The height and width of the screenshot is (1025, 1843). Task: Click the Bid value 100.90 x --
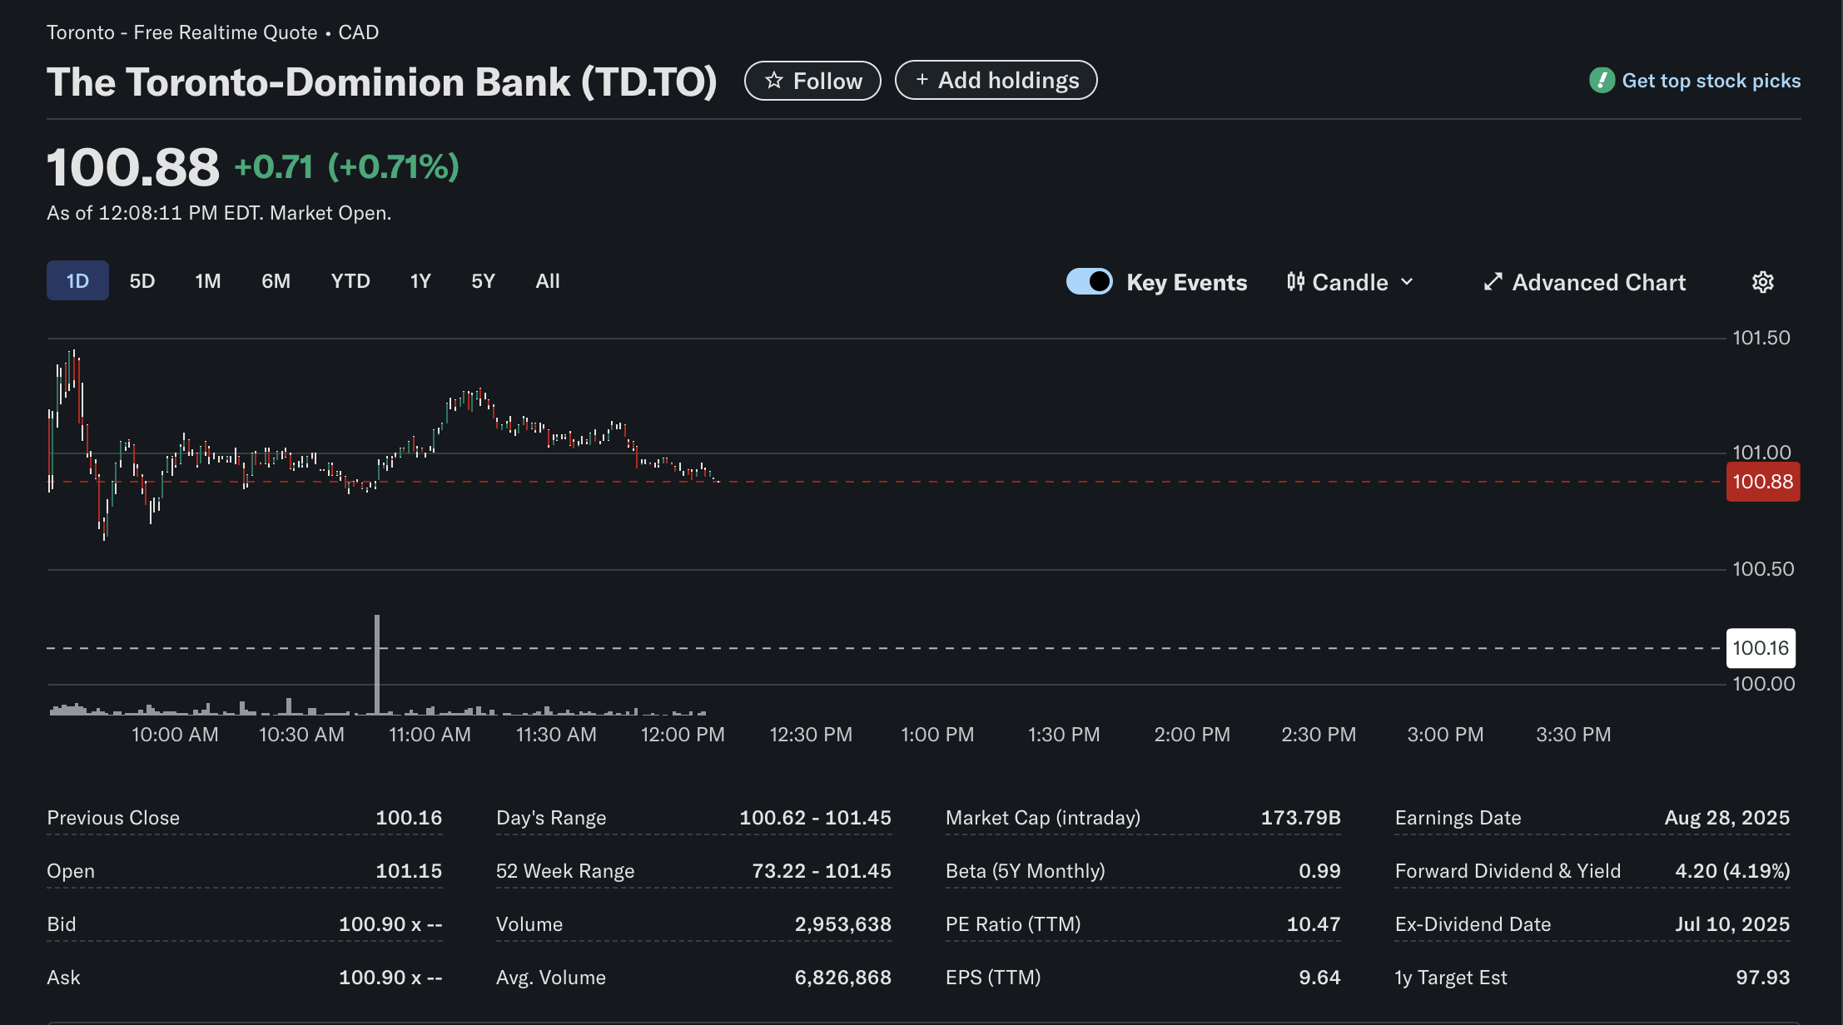(390, 924)
